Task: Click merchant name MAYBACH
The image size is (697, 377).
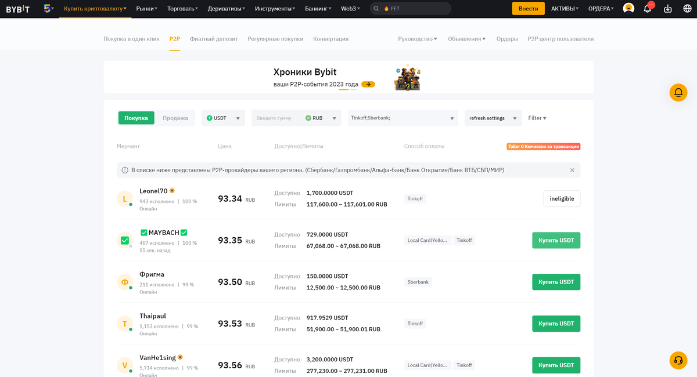Action: click(x=164, y=233)
